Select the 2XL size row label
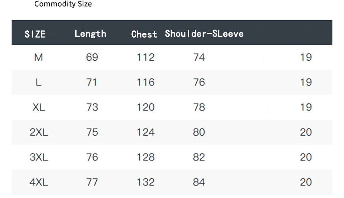The image size is (344, 198). tap(39, 132)
